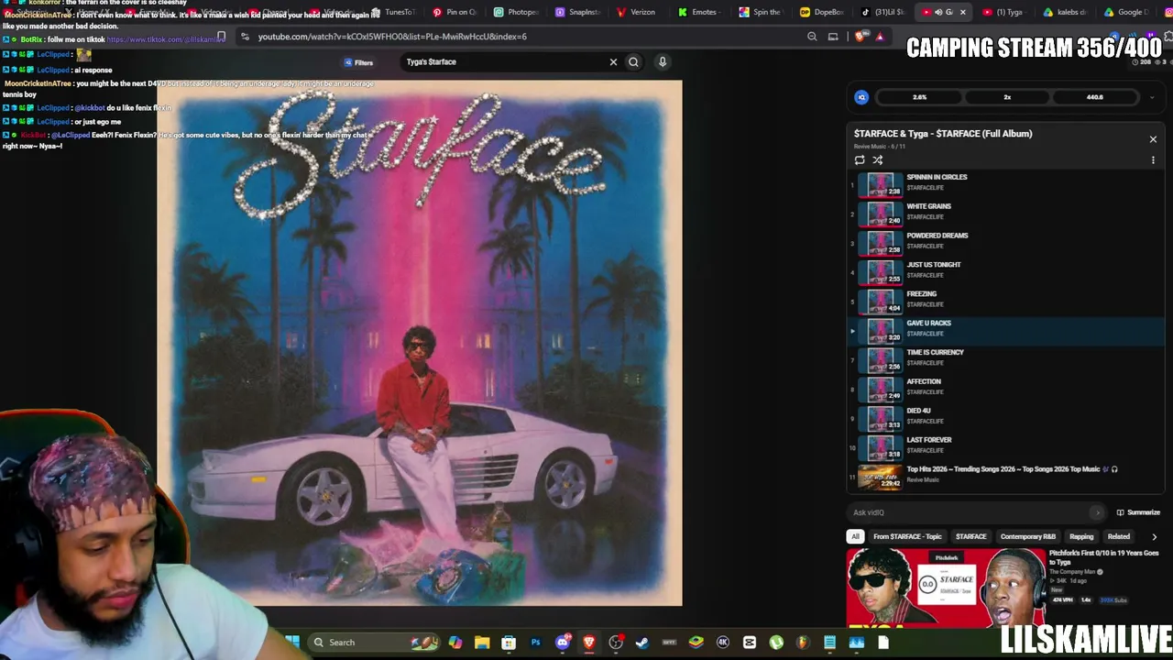Open the Pitchfork 0/10 recommended video thumbnail
Screen dimensions: 1173x660
pos(946,588)
